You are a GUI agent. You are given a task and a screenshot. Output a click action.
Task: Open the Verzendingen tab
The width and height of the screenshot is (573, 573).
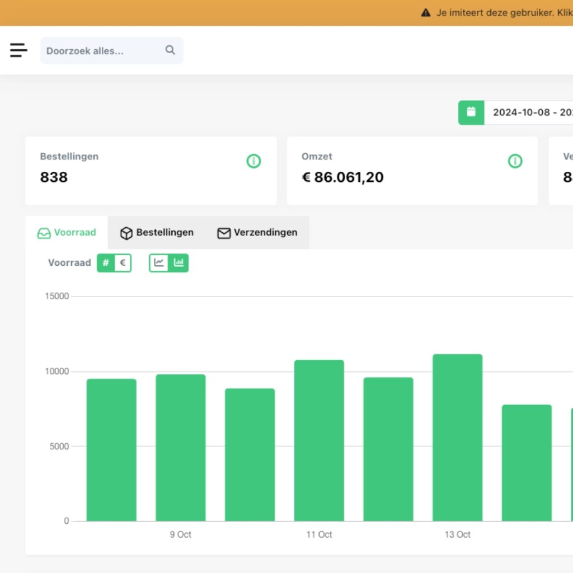point(257,233)
